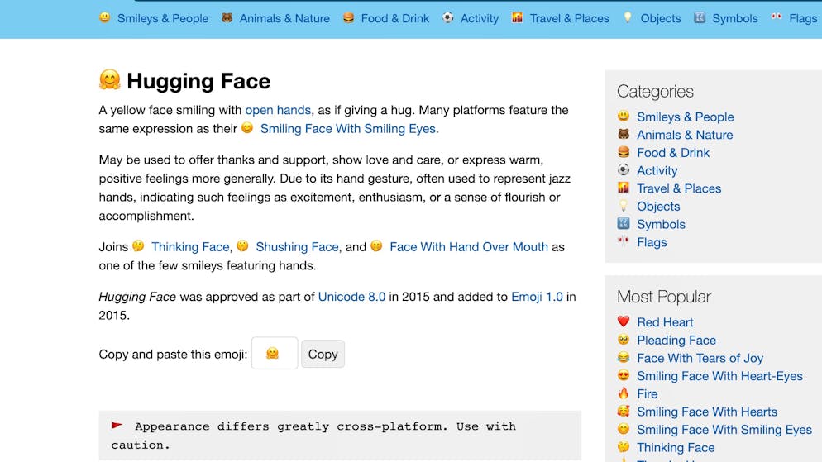Open Red Heart in Most Popular
Image resolution: width=822 pixels, height=462 pixels.
pyautogui.click(x=665, y=322)
